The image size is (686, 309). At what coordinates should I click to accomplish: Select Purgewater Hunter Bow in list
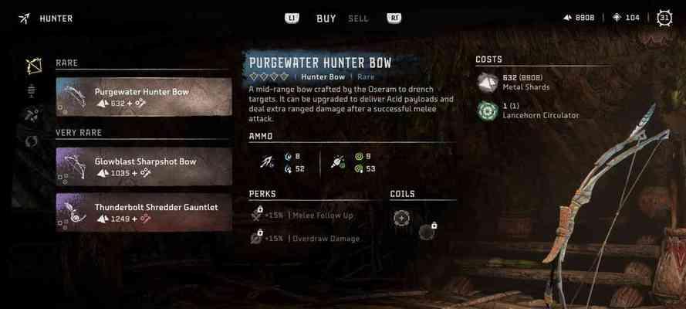(144, 97)
